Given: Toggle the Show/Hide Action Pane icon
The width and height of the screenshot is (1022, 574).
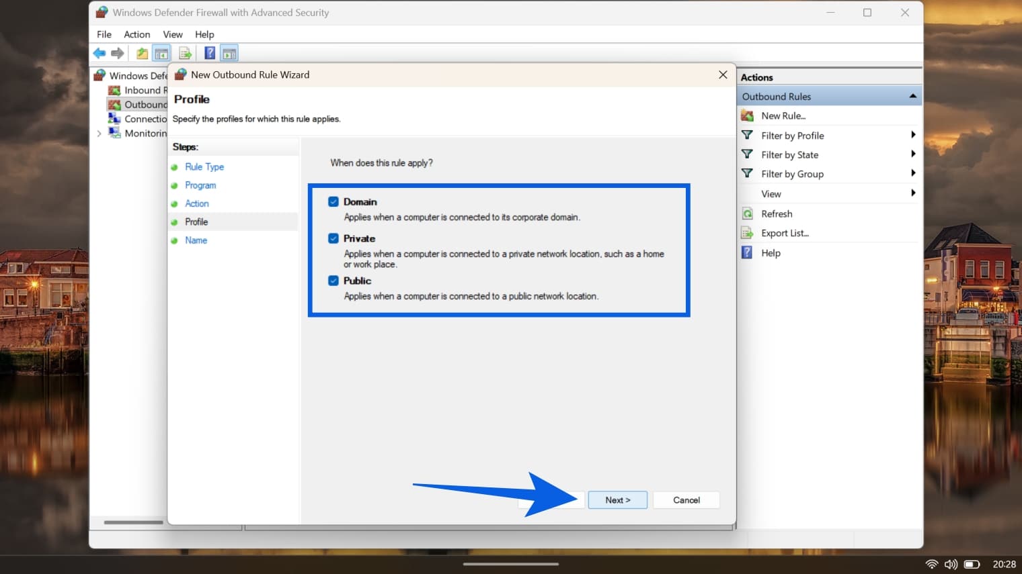Looking at the screenshot, I should 229,53.
